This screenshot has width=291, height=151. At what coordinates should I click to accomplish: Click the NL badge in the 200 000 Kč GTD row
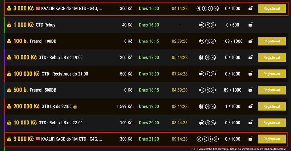[x=213, y=106]
